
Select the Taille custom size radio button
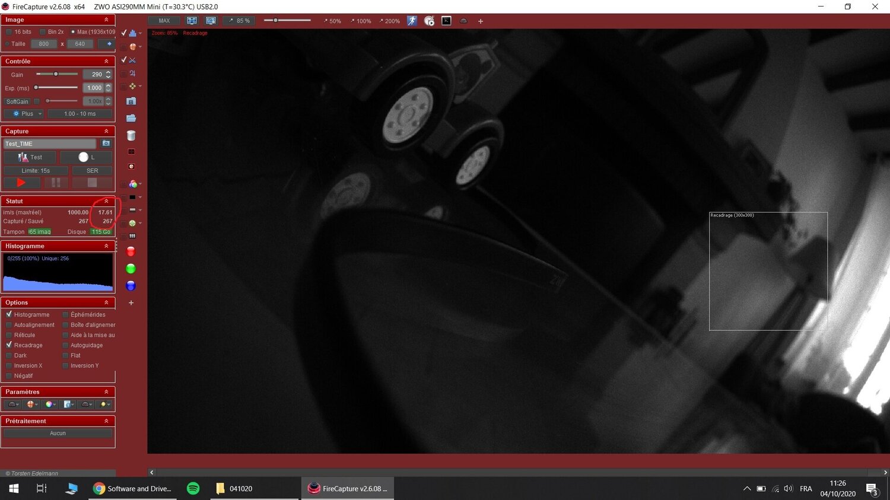click(7, 44)
